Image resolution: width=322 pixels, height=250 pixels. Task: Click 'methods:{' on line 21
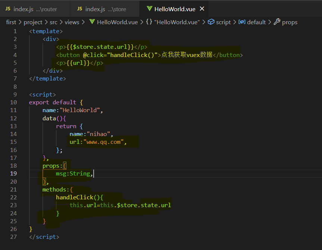click(x=57, y=190)
